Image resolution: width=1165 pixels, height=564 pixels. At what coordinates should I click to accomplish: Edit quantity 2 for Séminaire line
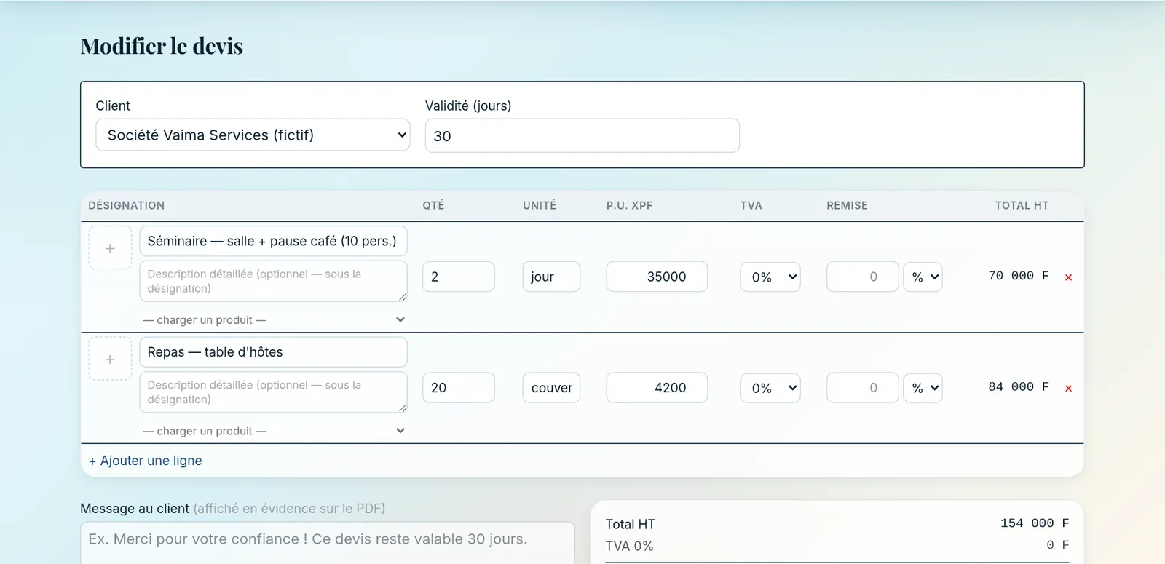459,277
